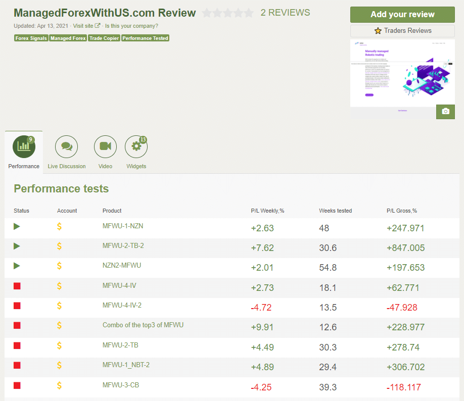
Task: Click the stopped red icon for MFWU-1_NBT-2
Action: (17, 366)
